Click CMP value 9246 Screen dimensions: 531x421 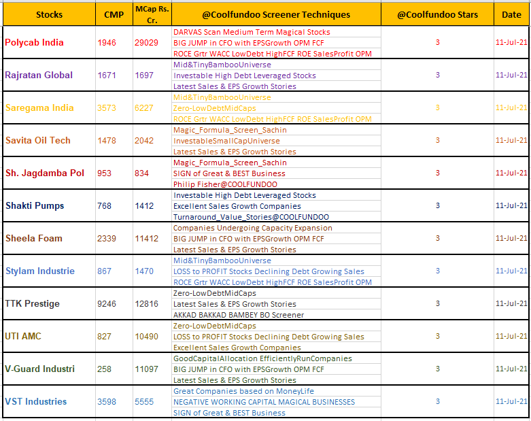coord(114,304)
